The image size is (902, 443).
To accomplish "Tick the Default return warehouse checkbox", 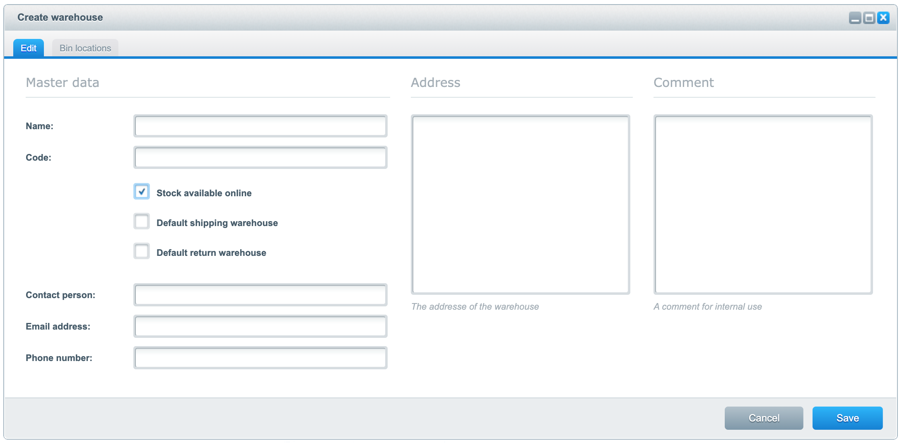I will click(x=142, y=251).
